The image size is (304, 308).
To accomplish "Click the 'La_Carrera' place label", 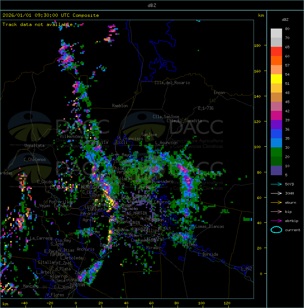I will pyautogui.click(x=41, y=238).
